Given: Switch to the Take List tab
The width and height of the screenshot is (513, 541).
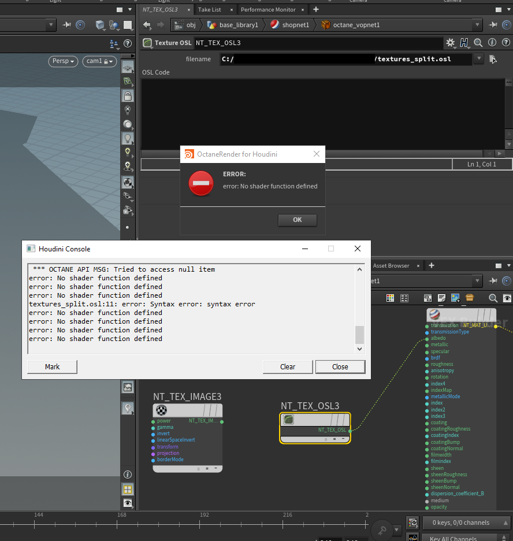Looking at the screenshot, I should (210, 10).
